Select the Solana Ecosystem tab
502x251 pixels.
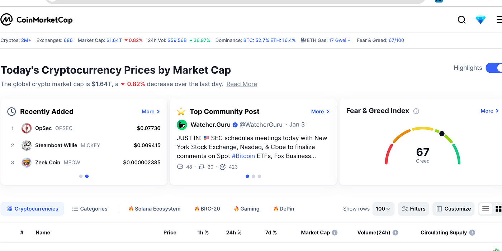click(x=154, y=209)
